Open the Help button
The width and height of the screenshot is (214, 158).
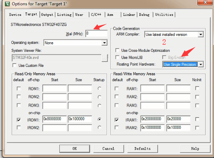click(x=195, y=149)
